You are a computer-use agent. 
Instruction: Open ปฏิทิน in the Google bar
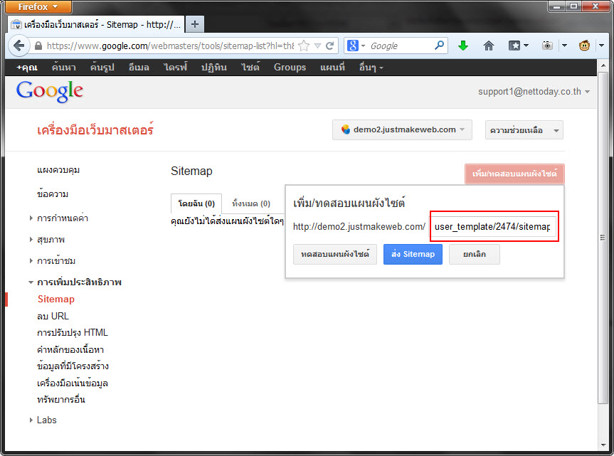tap(214, 68)
